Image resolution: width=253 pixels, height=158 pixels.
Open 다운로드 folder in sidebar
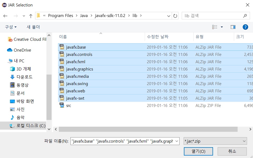pyautogui.click(x=21, y=77)
